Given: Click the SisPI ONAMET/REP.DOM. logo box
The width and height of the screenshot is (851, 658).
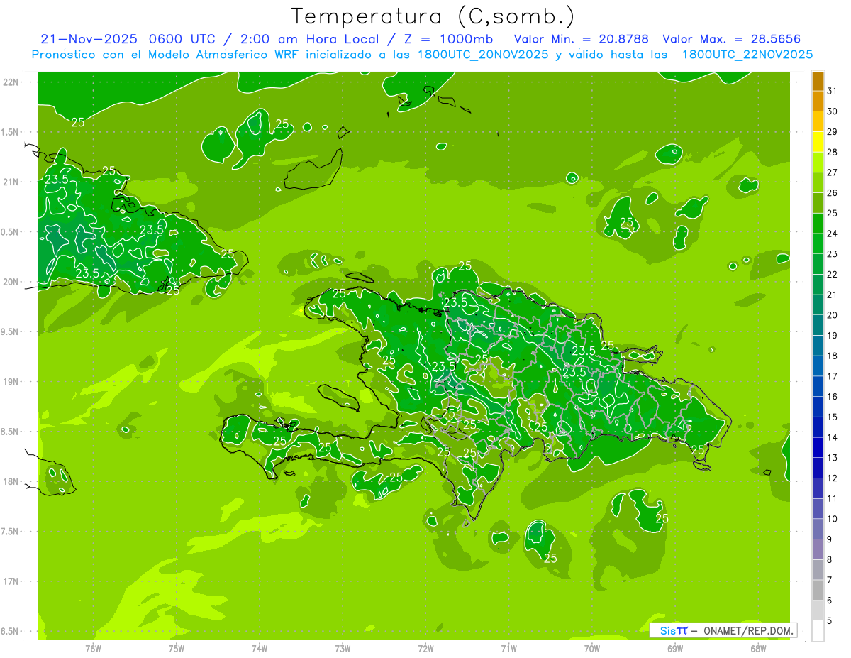Looking at the screenshot, I should (723, 630).
